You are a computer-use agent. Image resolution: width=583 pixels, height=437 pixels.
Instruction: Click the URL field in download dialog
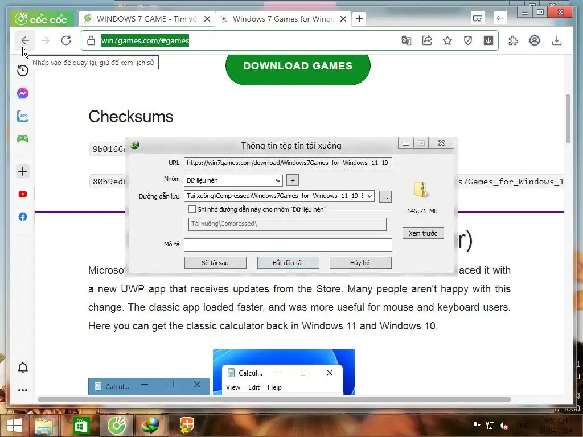pos(288,163)
